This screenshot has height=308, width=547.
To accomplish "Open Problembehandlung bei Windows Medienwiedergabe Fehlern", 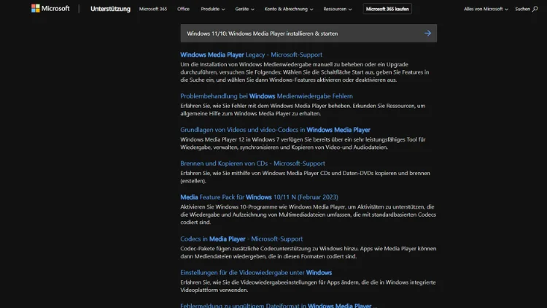I will tap(266, 96).
